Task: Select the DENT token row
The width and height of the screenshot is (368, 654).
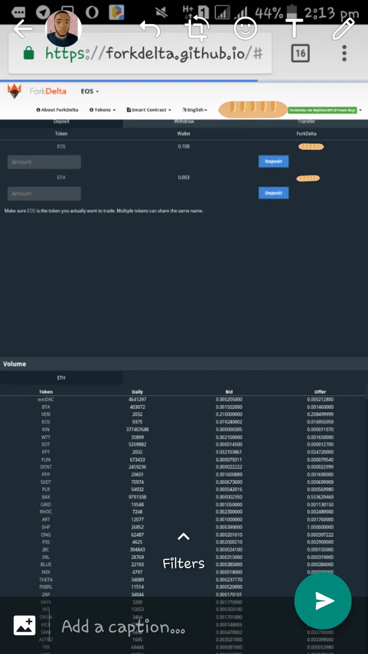Action: tap(184, 467)
